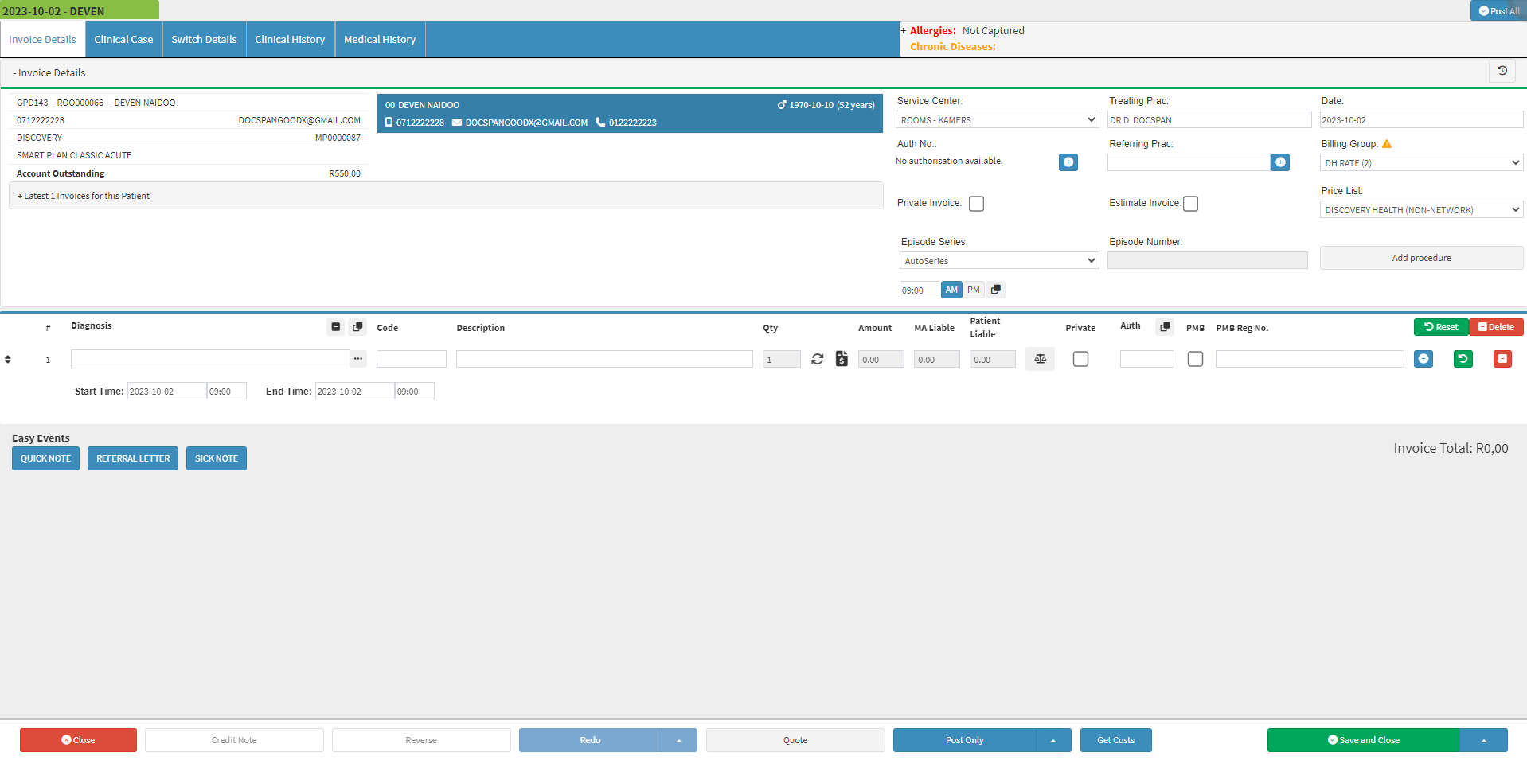
Task: Click the red Delete button
Action: [x=1497, y=327]
